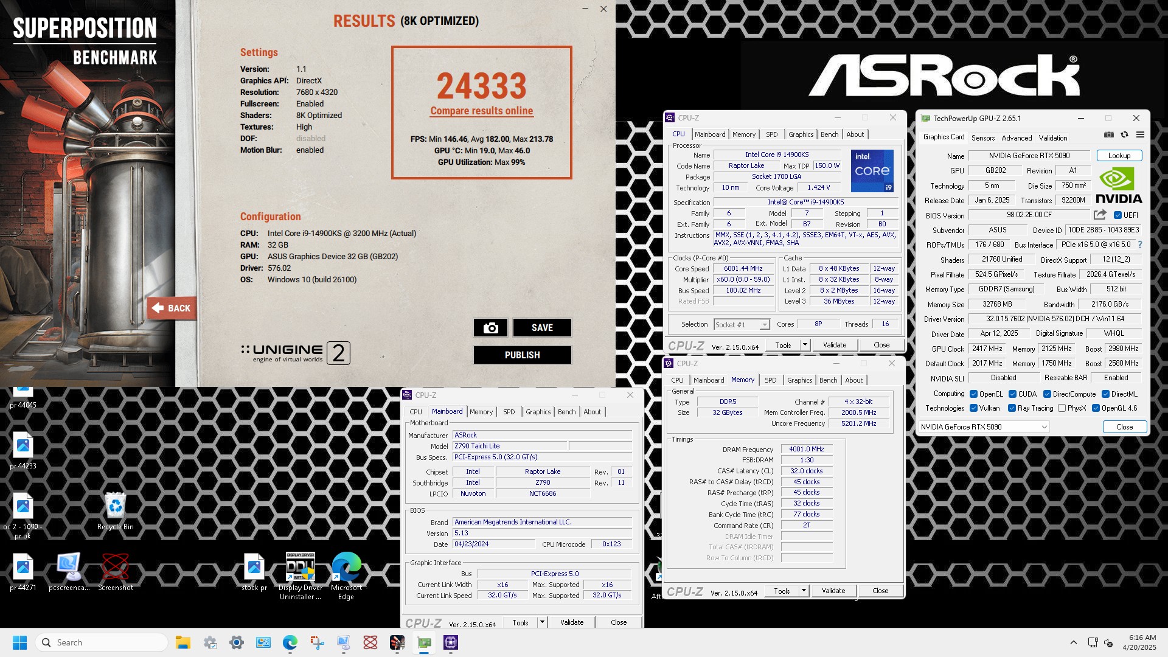Open Tools arrow in CPU-Z Memory window
This screenshot has height=657, width=1168.
(x=803, y=591)
